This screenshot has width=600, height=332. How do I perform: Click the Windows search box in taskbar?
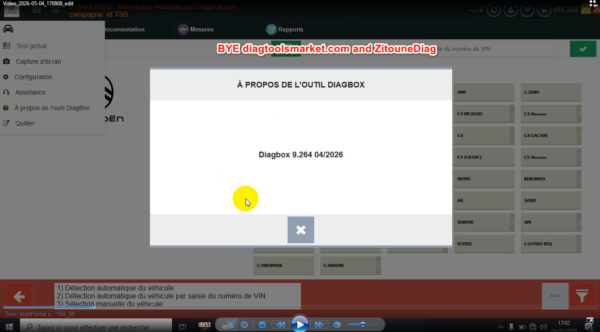click(96, 327)
